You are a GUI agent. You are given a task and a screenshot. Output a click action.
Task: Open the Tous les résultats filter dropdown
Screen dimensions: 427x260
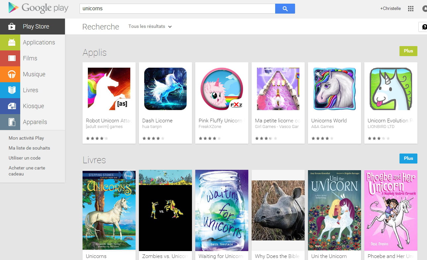150,27
